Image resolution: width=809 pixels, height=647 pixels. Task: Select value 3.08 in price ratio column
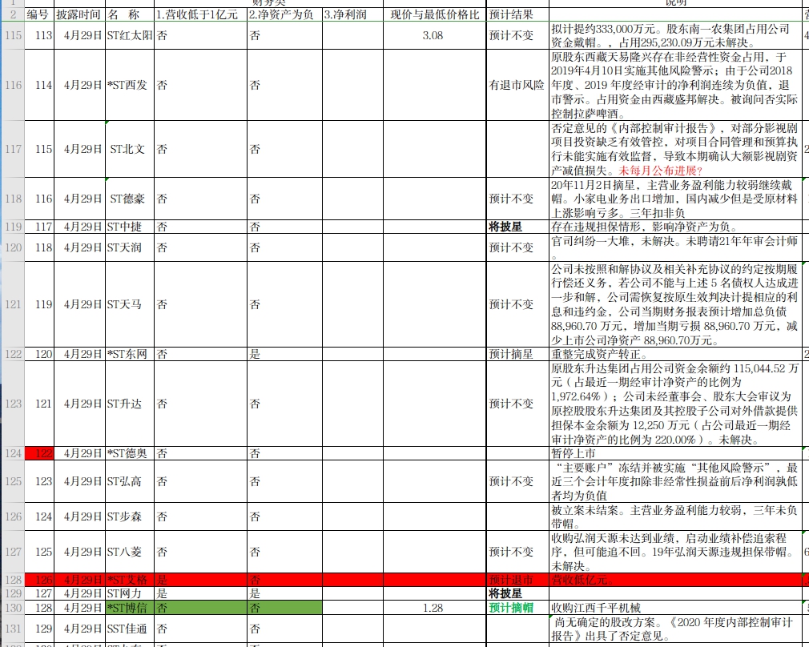pyautogui.click(x=434, y=35)
